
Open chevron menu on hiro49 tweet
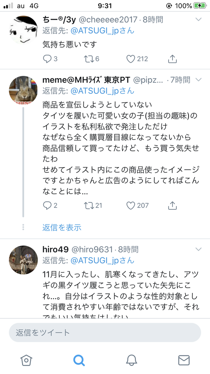(x=198, y=249)
